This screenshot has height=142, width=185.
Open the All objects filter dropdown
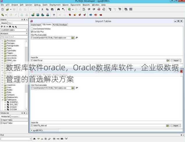pyautogui.click(x=26, y=34)
